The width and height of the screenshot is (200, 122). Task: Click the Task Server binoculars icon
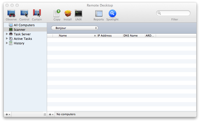coord(11,34)
